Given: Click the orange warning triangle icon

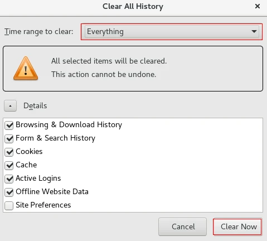Looking at the screenshot, I should (x=26, y=69).
